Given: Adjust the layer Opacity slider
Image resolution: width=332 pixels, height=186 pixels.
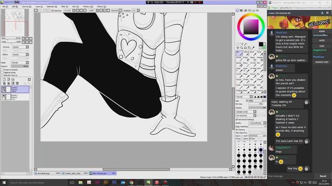Looking at the screenshot, I should coord(20,66).
